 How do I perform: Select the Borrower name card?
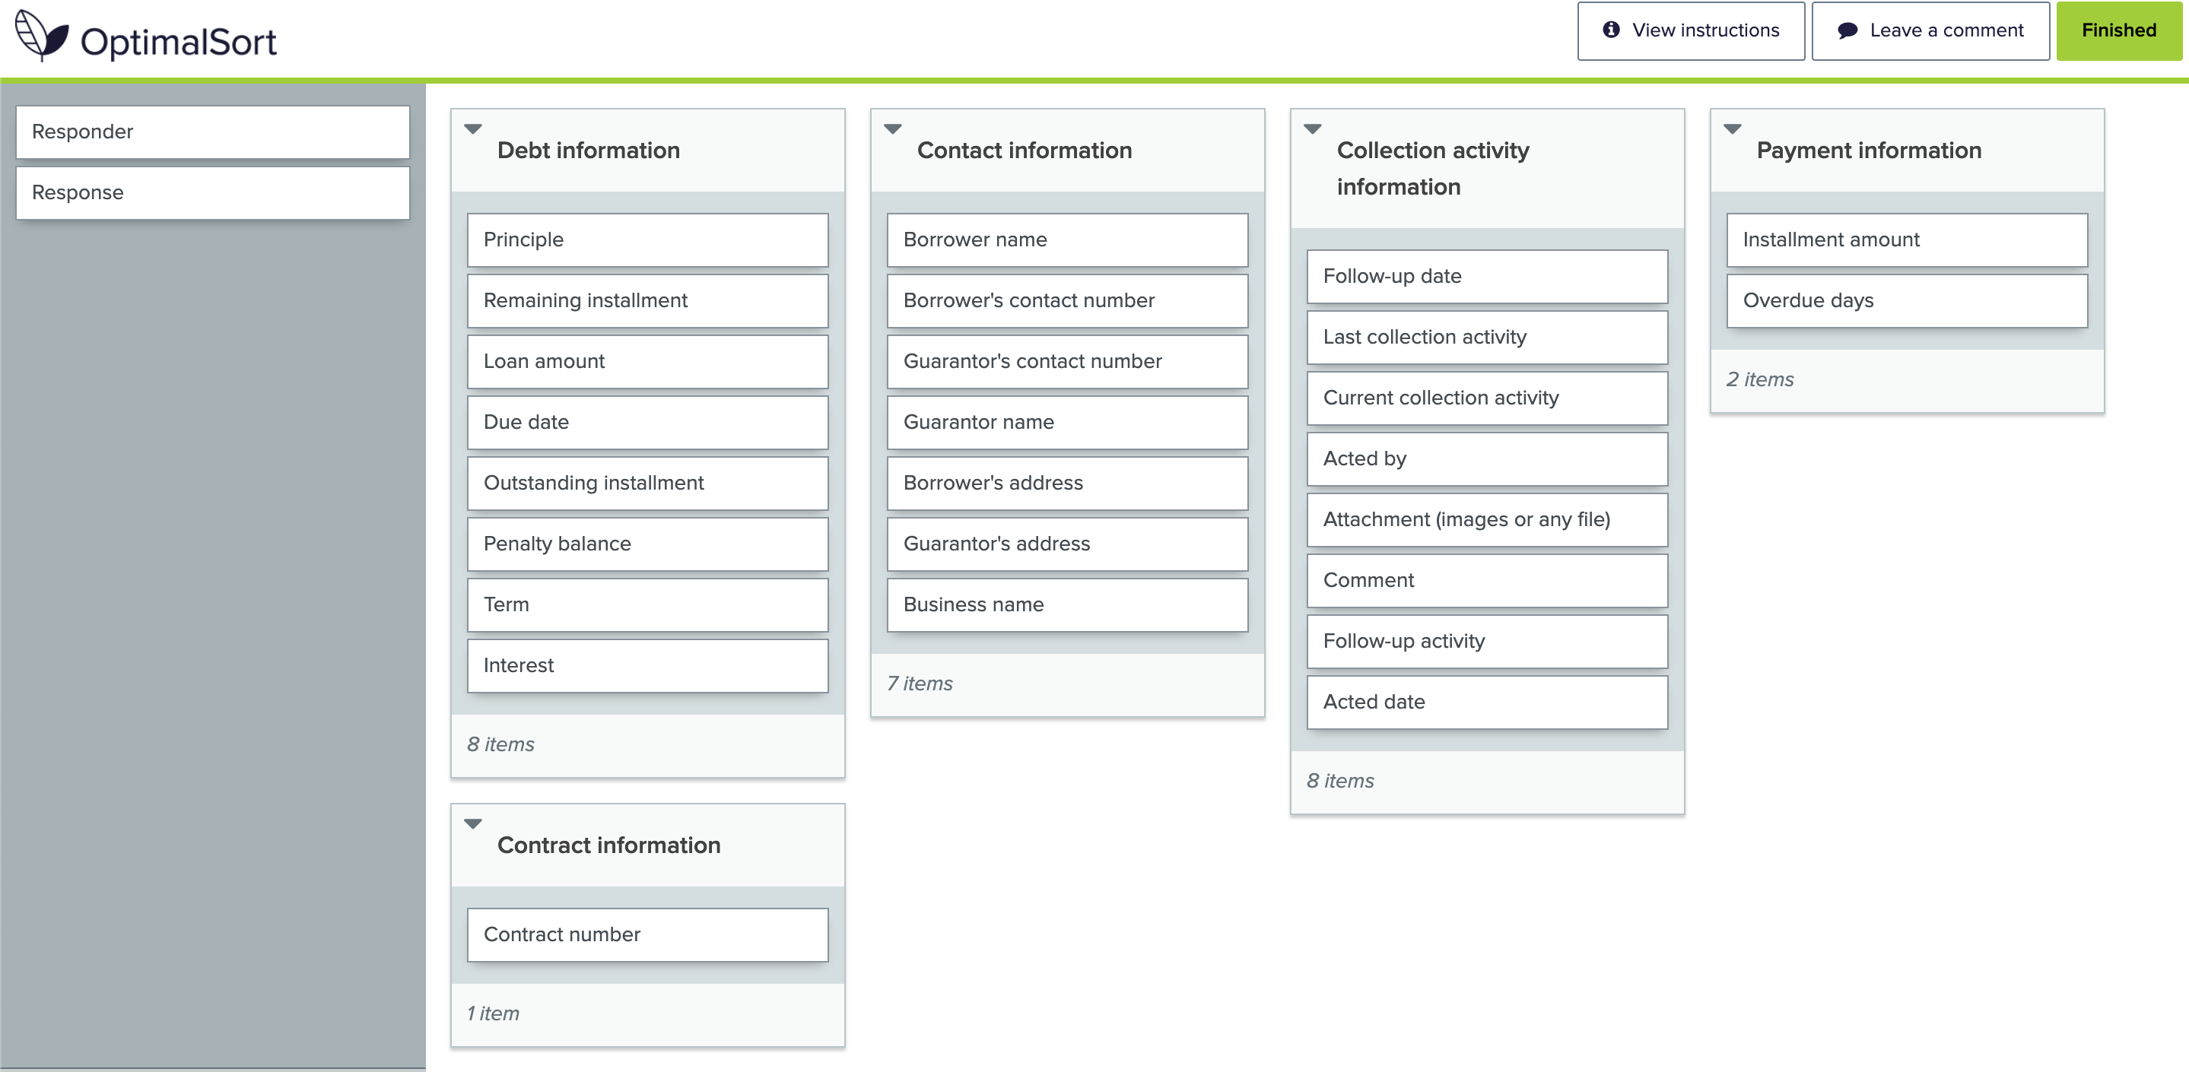pos(1067,239)
